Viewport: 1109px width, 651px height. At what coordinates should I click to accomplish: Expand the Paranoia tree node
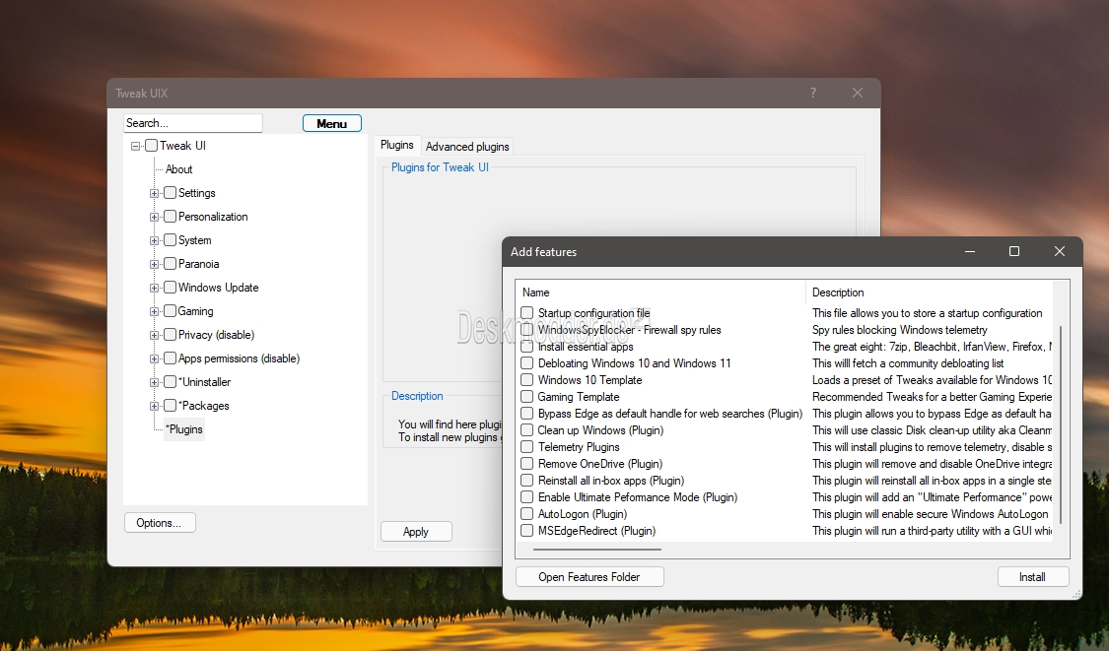pos(154,264)
